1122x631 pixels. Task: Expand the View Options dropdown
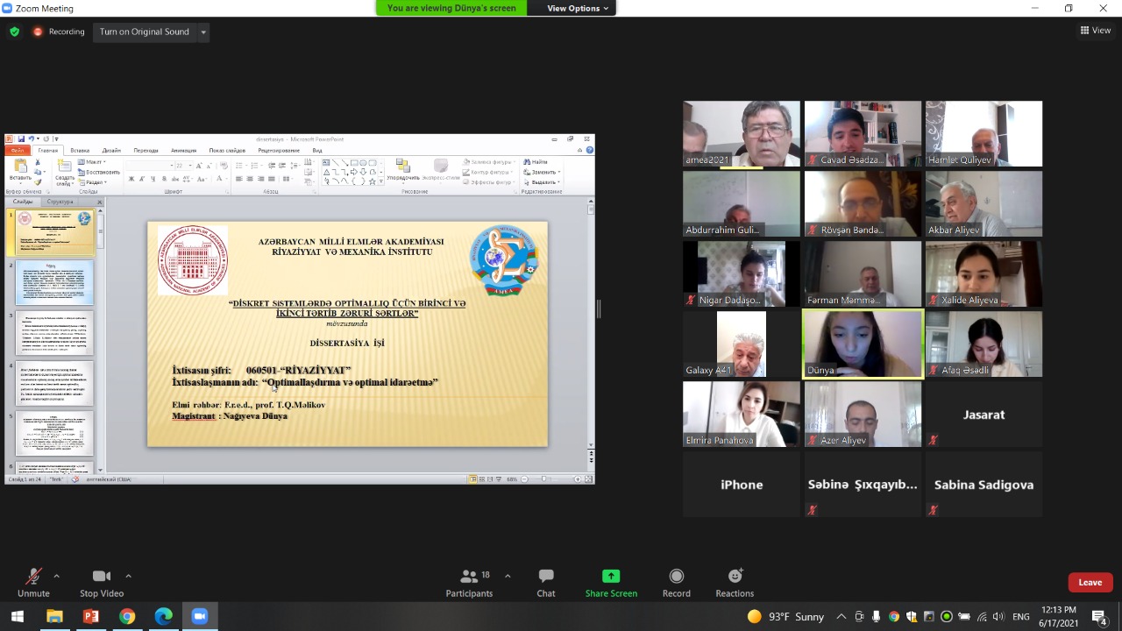click(577, 8)
